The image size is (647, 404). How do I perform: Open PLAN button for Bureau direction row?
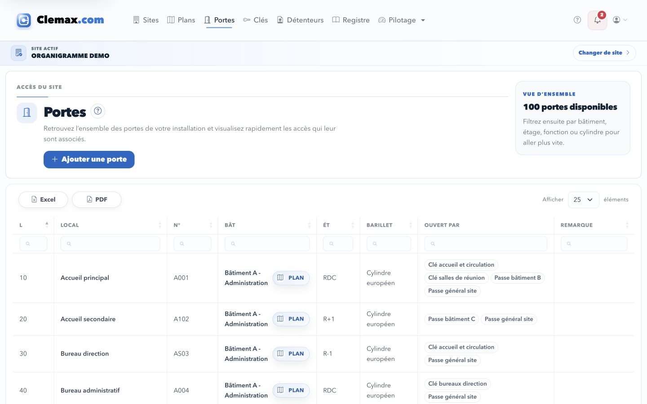pyautogui.click(x=291, y=354)
